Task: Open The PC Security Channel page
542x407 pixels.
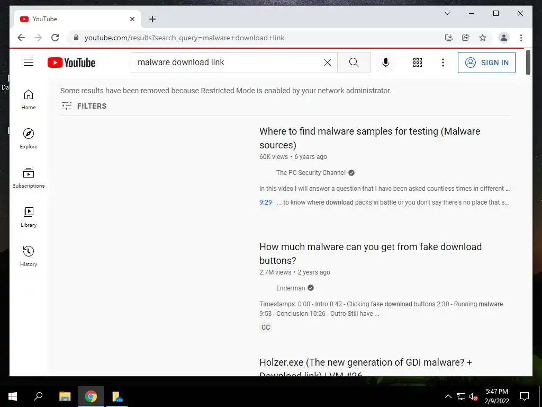Action: click(311, 173)
